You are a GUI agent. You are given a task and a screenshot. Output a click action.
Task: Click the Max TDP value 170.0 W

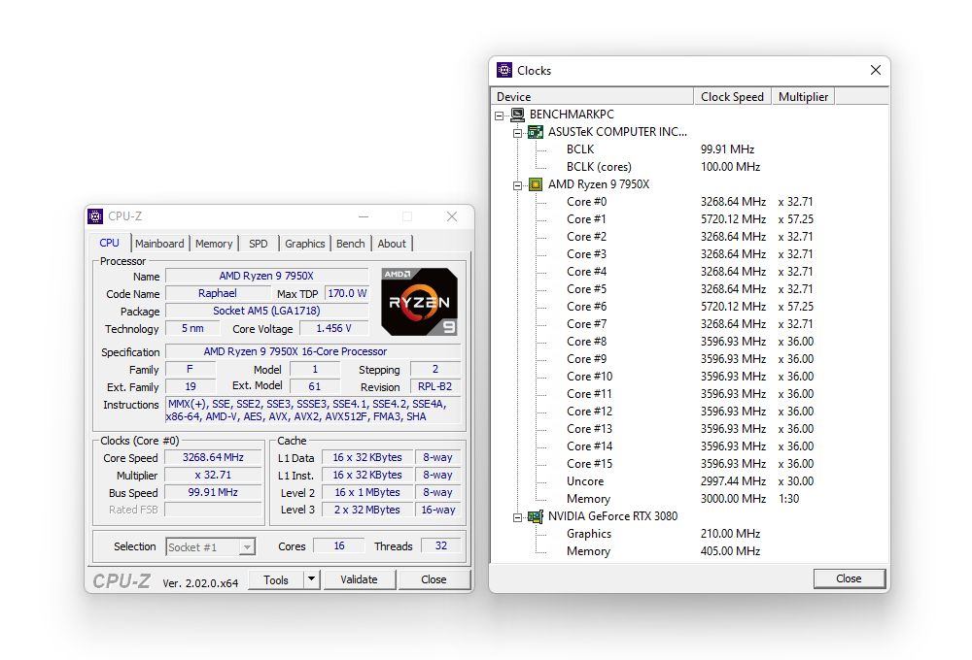click(x=347, y=293)
